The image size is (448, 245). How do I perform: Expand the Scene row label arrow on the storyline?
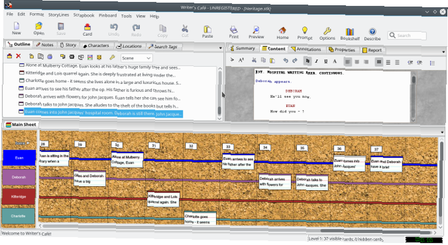[28, 143]
